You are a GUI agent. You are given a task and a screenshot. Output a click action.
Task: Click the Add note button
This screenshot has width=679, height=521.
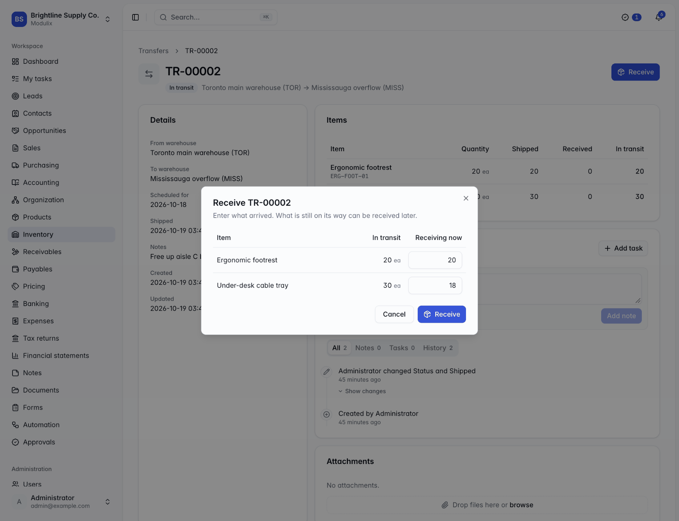(x=621, y=316)
